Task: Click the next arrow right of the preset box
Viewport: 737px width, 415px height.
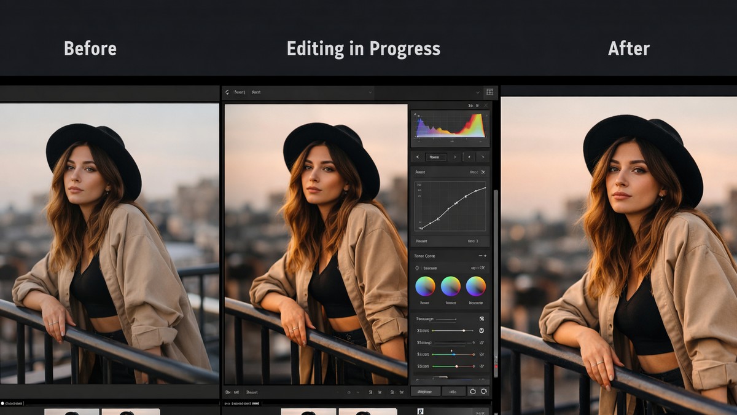Action: 455,157
